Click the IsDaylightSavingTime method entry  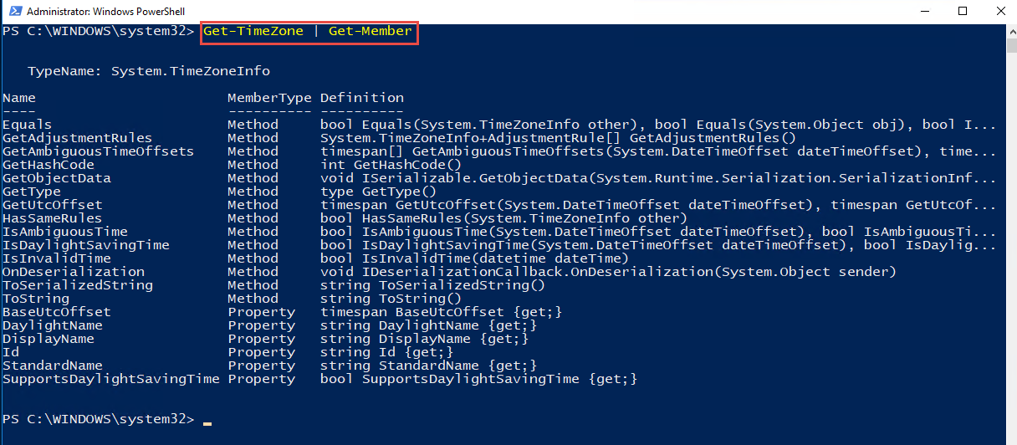[x=85, y=245]
